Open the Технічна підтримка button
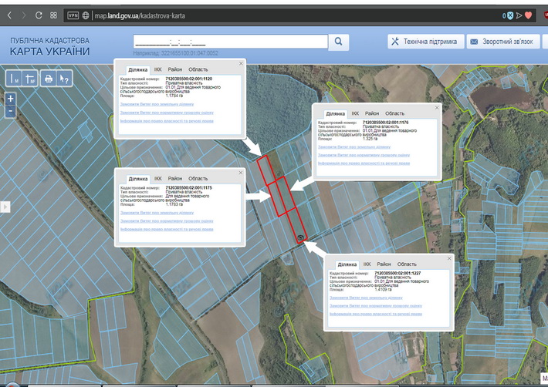Screen dimensions: 548x387 426,42
